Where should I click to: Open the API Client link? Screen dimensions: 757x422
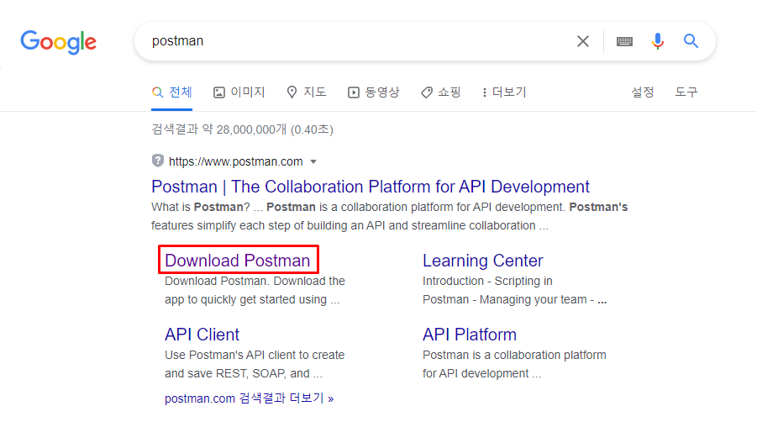click(202, 335)
